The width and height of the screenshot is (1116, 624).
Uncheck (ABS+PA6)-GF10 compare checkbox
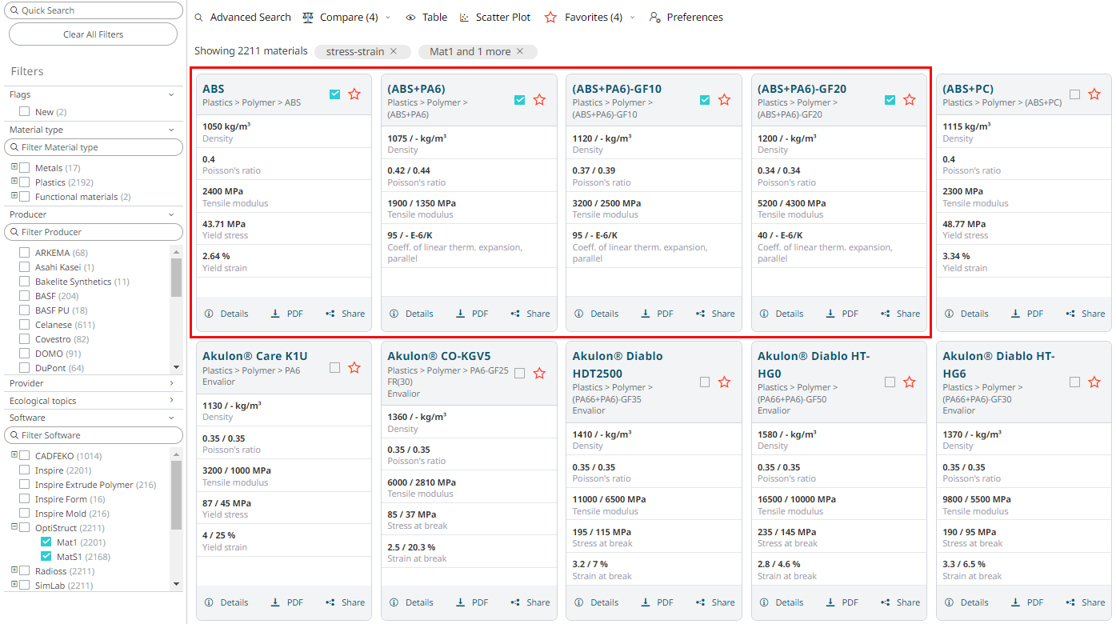705,100
